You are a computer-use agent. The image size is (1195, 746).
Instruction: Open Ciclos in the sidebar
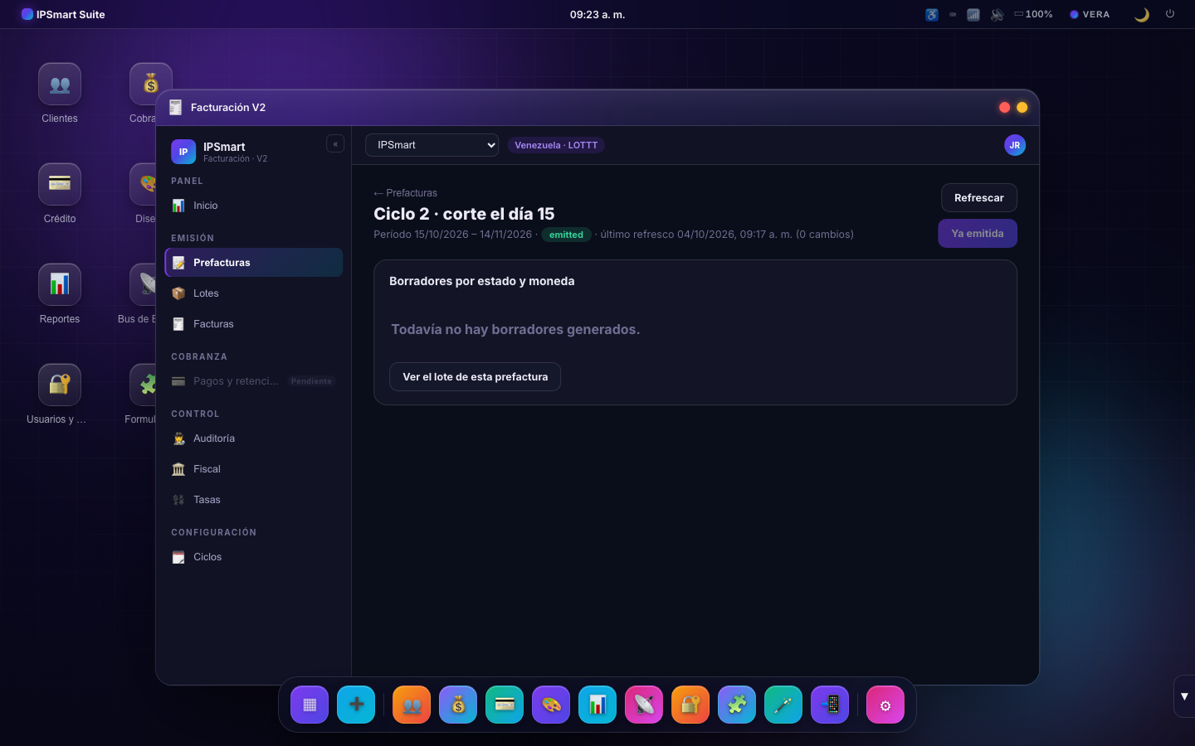click(x=254, y=557)
